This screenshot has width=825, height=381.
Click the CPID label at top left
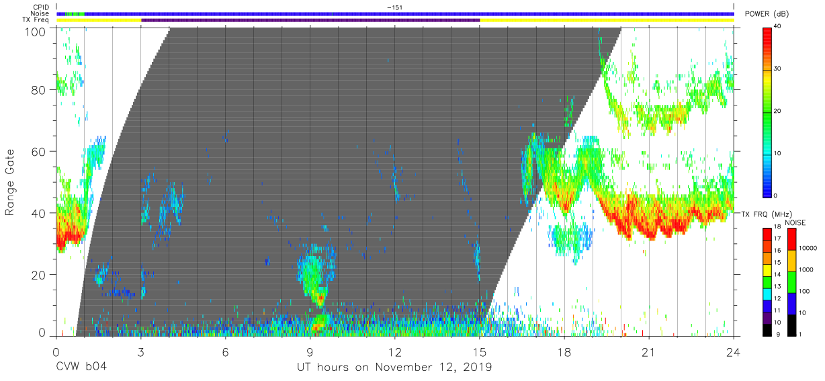[40, 7]
